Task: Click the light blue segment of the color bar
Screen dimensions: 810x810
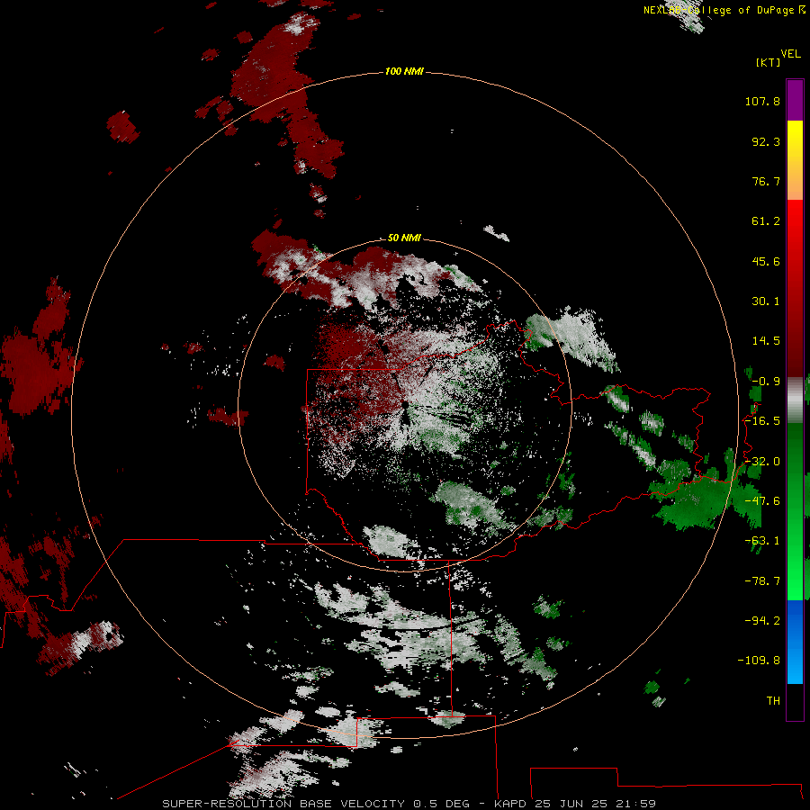Action: pos(795,664)
